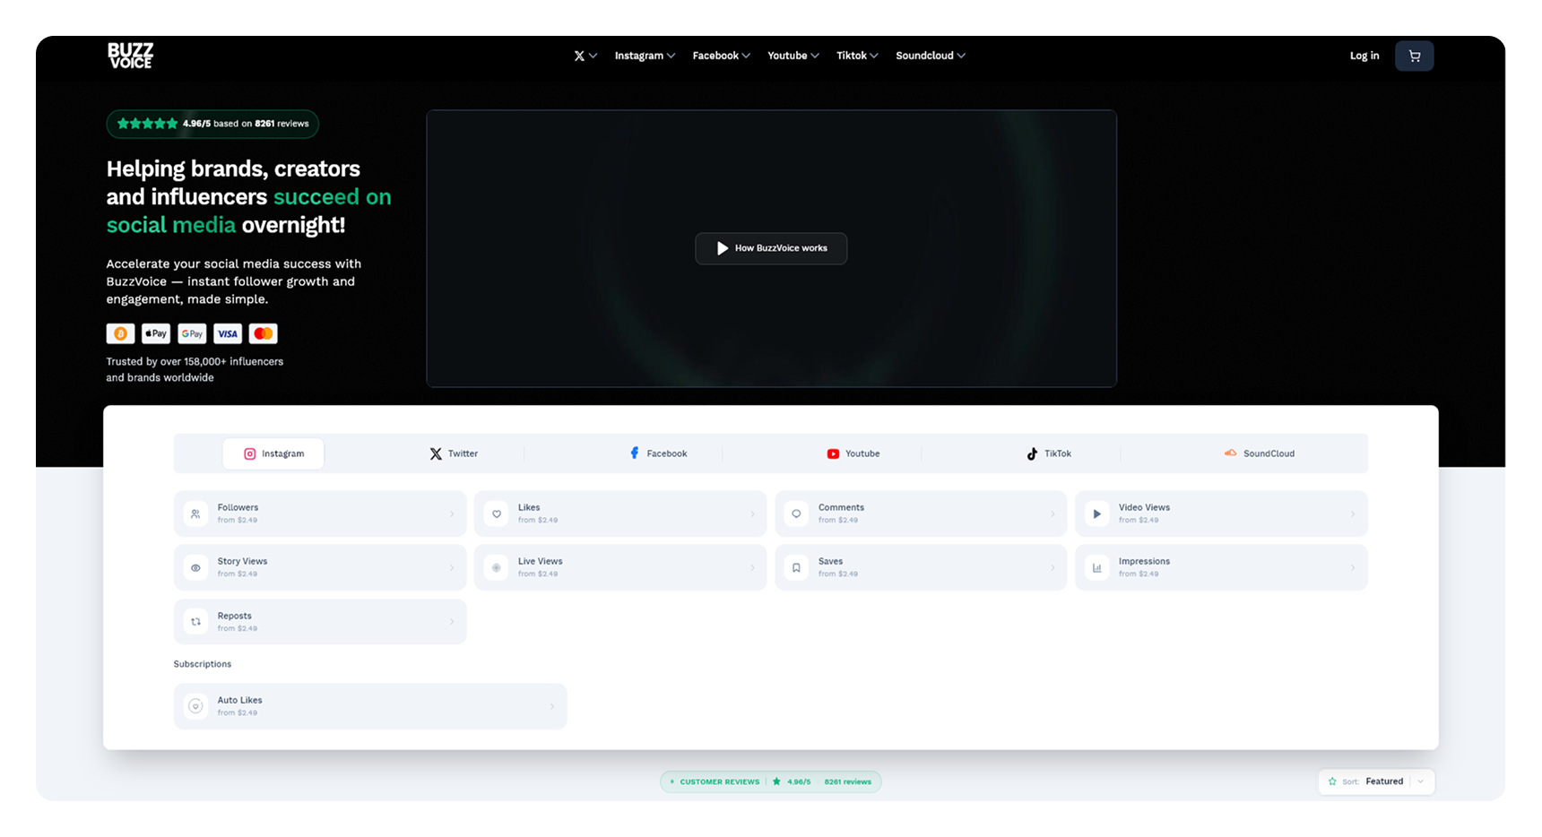Click the Likes heart icon

point(497,513)
